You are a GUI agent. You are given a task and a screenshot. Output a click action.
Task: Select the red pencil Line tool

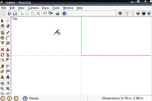pyautogui.click(x=8, y=33)
